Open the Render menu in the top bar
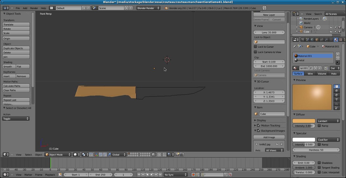Viewport: 346px width, 178px height. (x=34, y=8)
